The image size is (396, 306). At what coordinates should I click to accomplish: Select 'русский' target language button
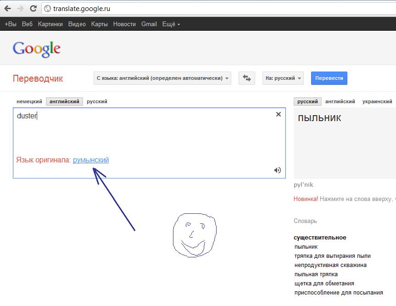point(307,101)
